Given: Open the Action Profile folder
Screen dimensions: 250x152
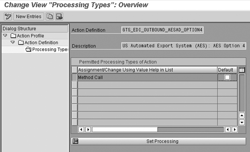Looking at the screenshot, I should coord(13,36).
